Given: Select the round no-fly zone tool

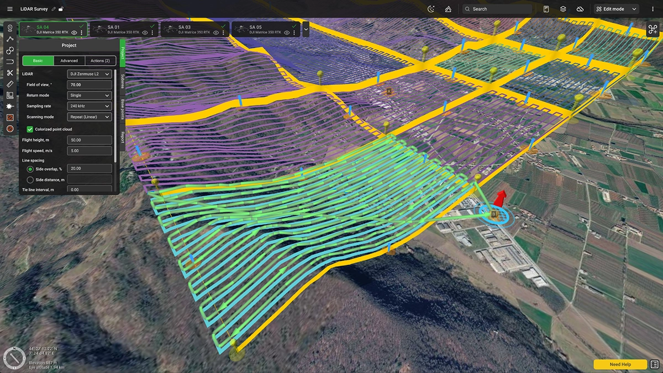Looking at the screenshot, I should (10, 129).
